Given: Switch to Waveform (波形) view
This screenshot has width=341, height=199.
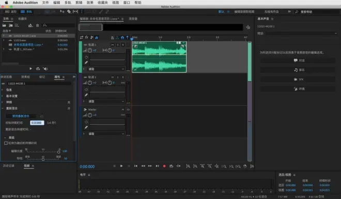Looking at the screenshot, I should [x=11, y=11].
